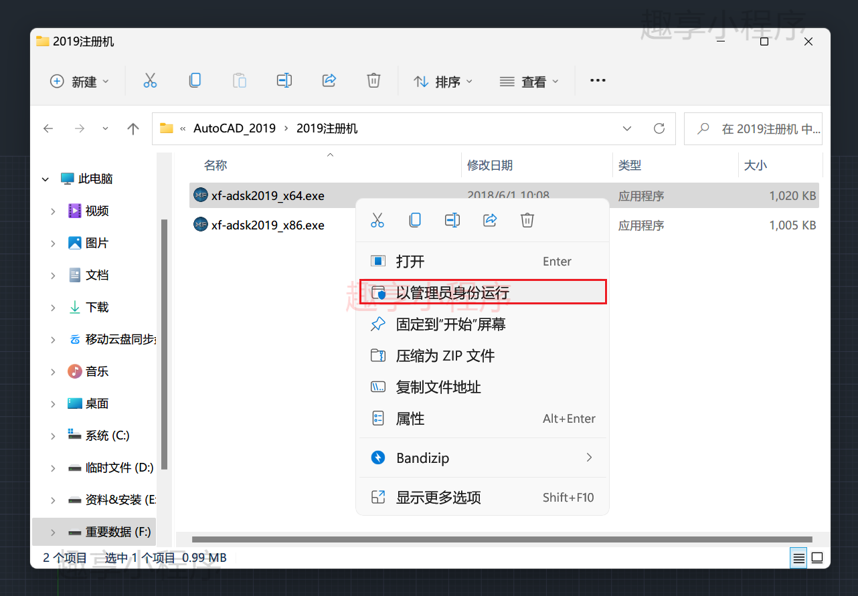The width and height of the screenshot is (858, 596).
Task: Select 压缩为 ZIP 文件 menu entry
Action: (483, 356)
